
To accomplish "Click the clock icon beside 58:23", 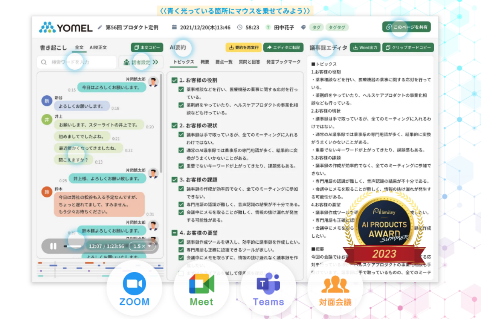I will click(240, 28).
